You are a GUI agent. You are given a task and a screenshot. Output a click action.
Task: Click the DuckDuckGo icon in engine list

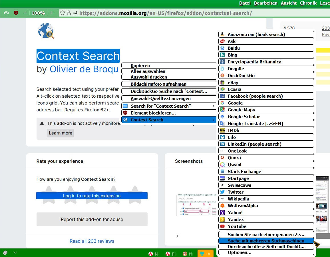pos(222,75)
